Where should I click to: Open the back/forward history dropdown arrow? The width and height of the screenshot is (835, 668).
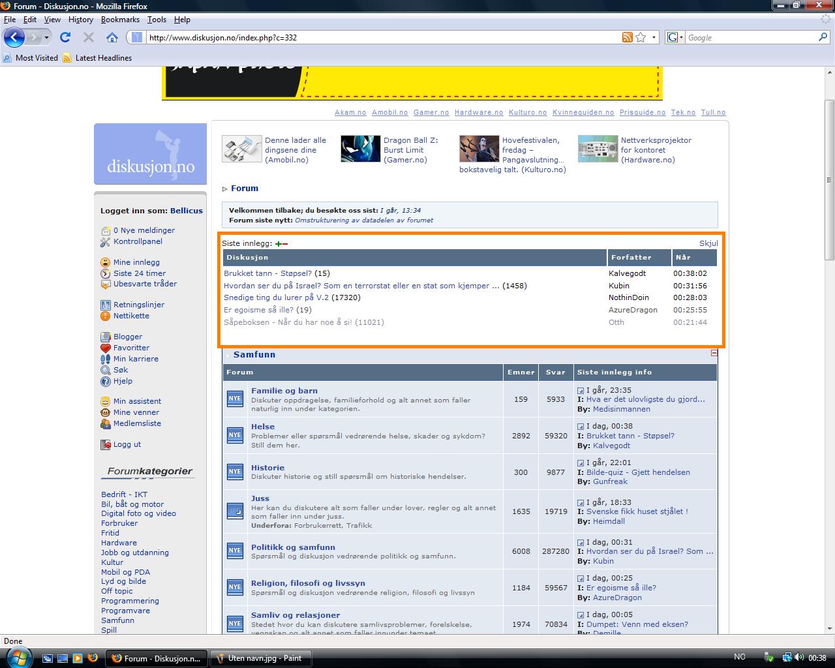[x=46, y=38]
